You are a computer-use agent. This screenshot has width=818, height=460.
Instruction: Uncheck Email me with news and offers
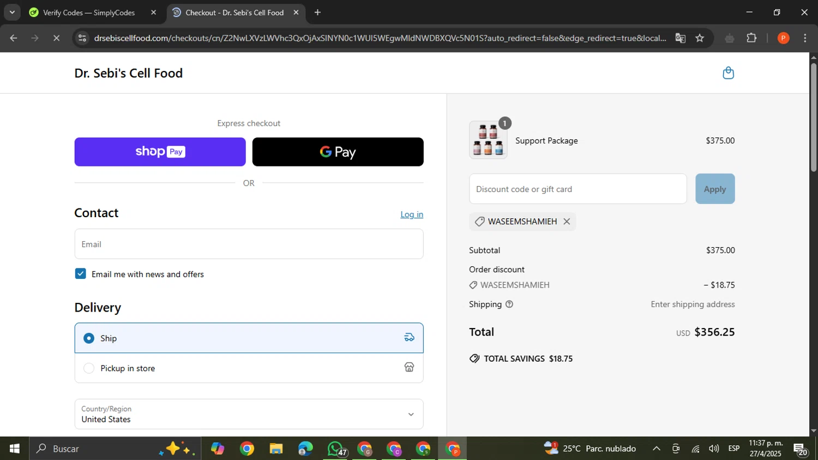[x=81, y=274]
